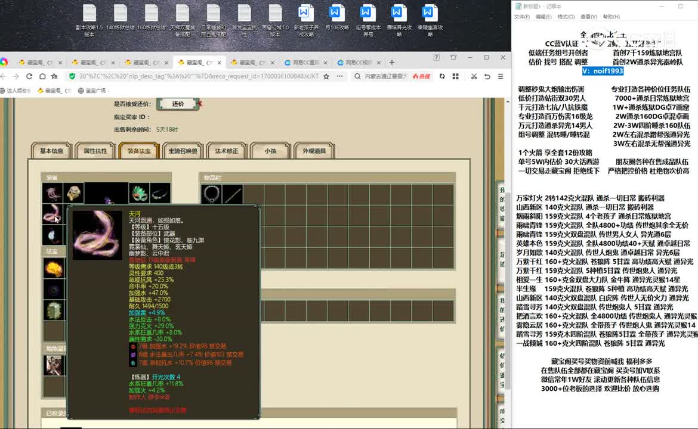This screenshot has width=698, height=429.
Task: Select the 天河 weapon equipment icon
Action: (52, 214)
